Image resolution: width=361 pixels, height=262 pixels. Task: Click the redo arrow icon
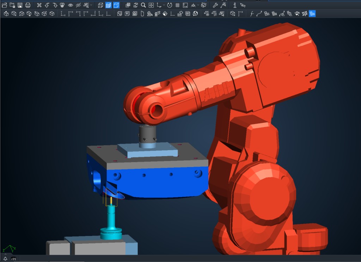tap(55, 5)
